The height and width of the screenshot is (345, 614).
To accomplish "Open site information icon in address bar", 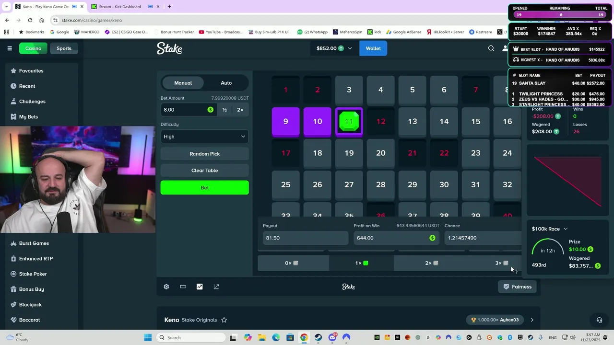I will click(x=56, y=20).
